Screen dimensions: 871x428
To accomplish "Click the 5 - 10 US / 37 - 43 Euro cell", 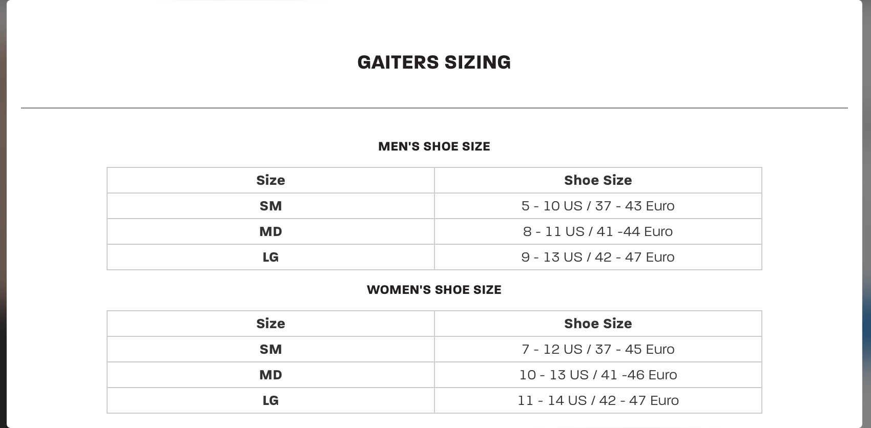I will [598, 206].
